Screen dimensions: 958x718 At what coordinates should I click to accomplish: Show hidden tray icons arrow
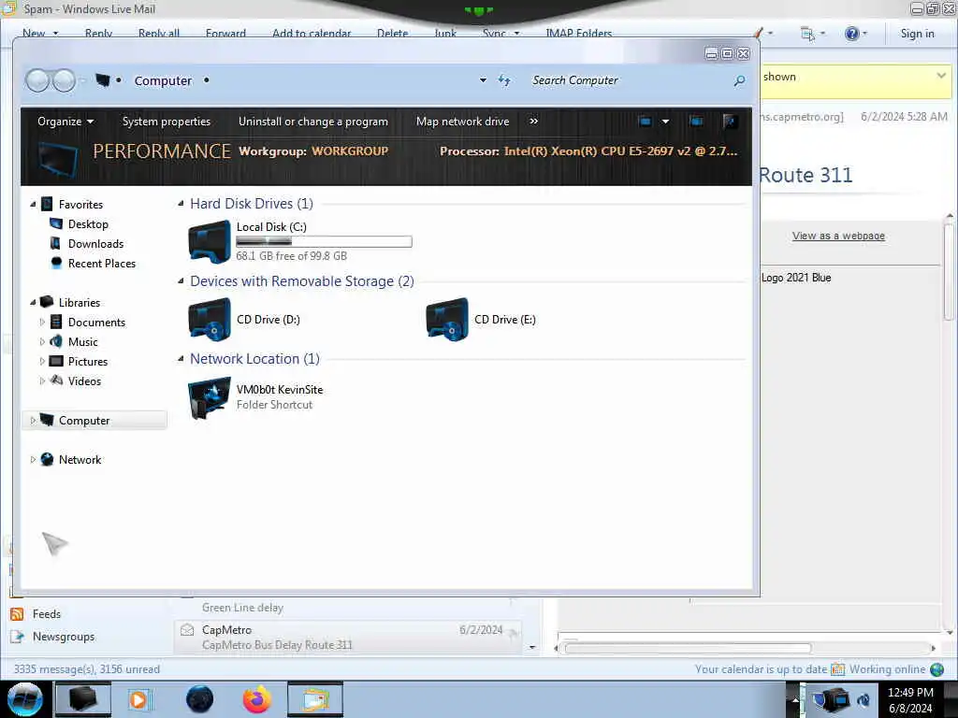click(795, 699)
